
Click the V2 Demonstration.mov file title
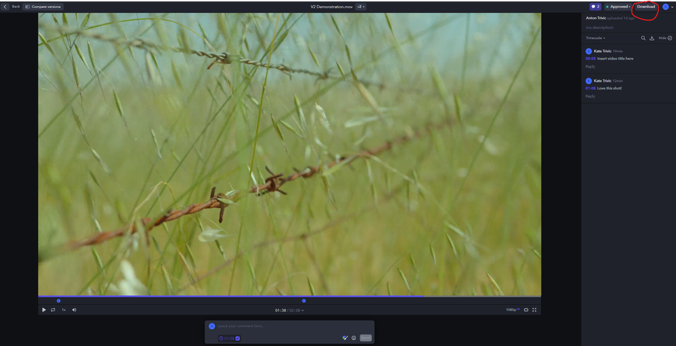click(x=331, y=7)
